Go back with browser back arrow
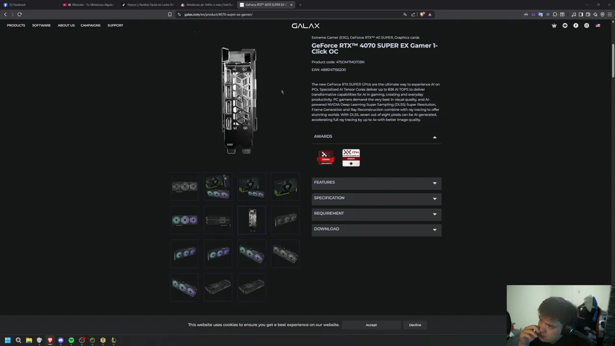 [x=5, y=14]
